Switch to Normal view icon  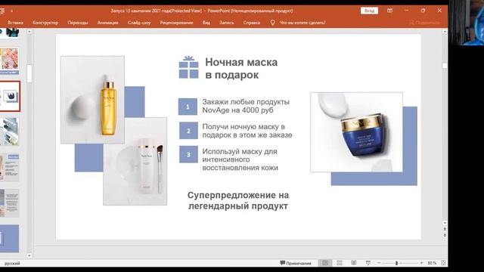[325, 263]
